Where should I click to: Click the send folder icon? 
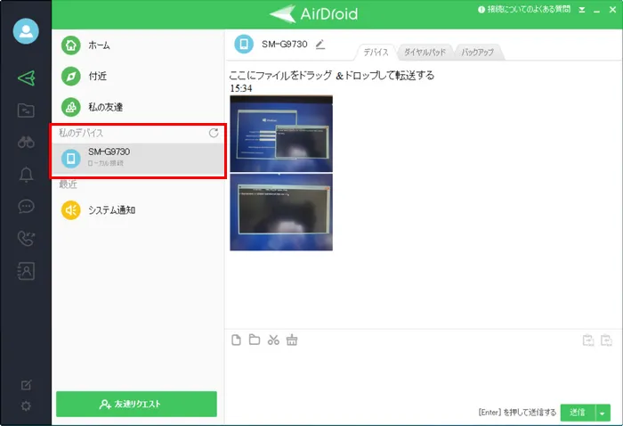(255, 340)
